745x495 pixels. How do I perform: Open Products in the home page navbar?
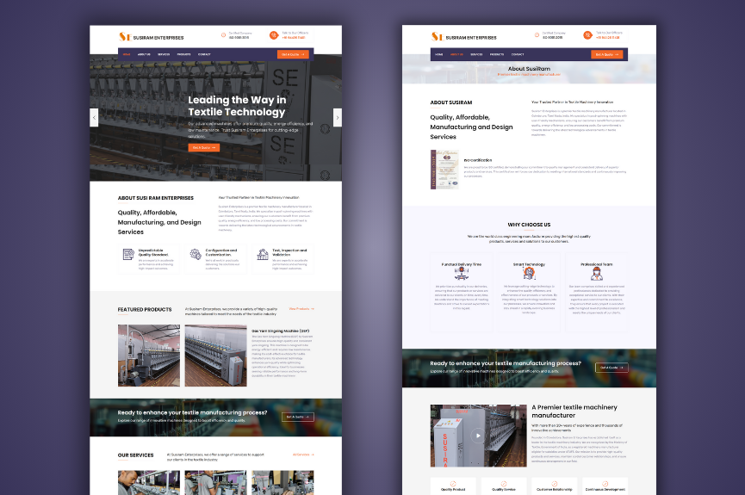(183, 54)
